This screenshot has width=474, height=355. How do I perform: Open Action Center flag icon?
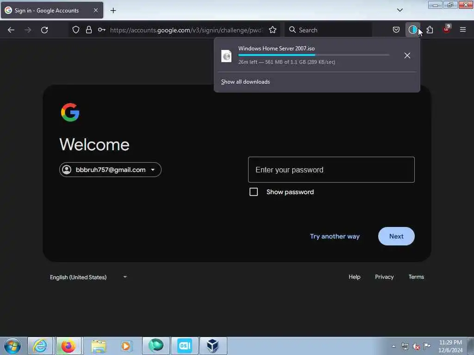pos(427,346)
